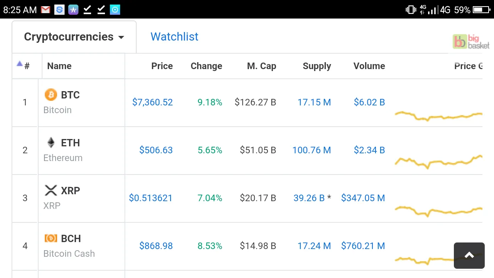Tap the blue circular app notification icon
This screenshot has width=494, height=278.
point(59,10)
